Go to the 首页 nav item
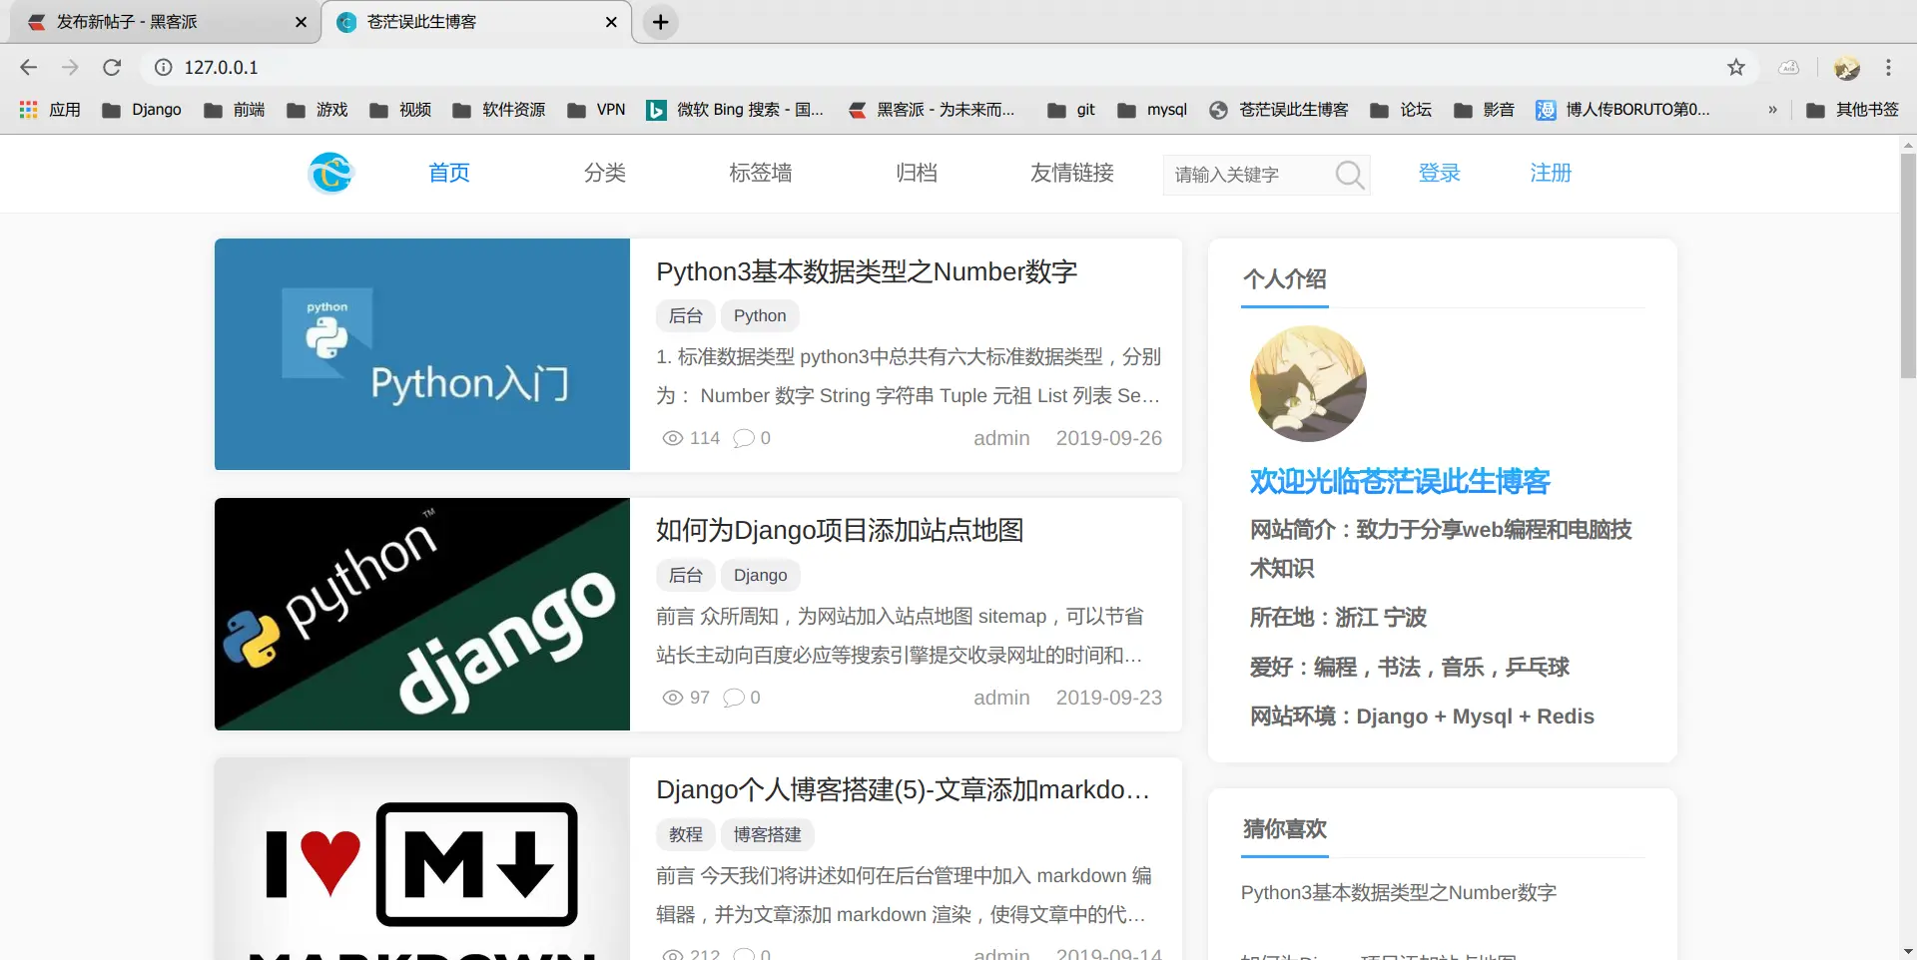This screenshot has width=1917, height=960. (449, 173)
